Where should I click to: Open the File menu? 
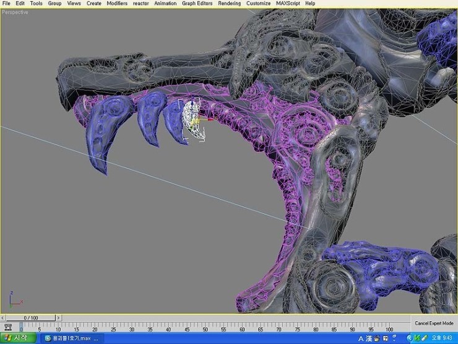point(6,4)
